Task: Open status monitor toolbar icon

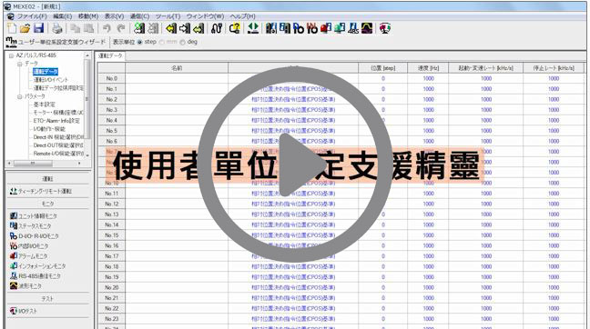Action: (285, 28)
